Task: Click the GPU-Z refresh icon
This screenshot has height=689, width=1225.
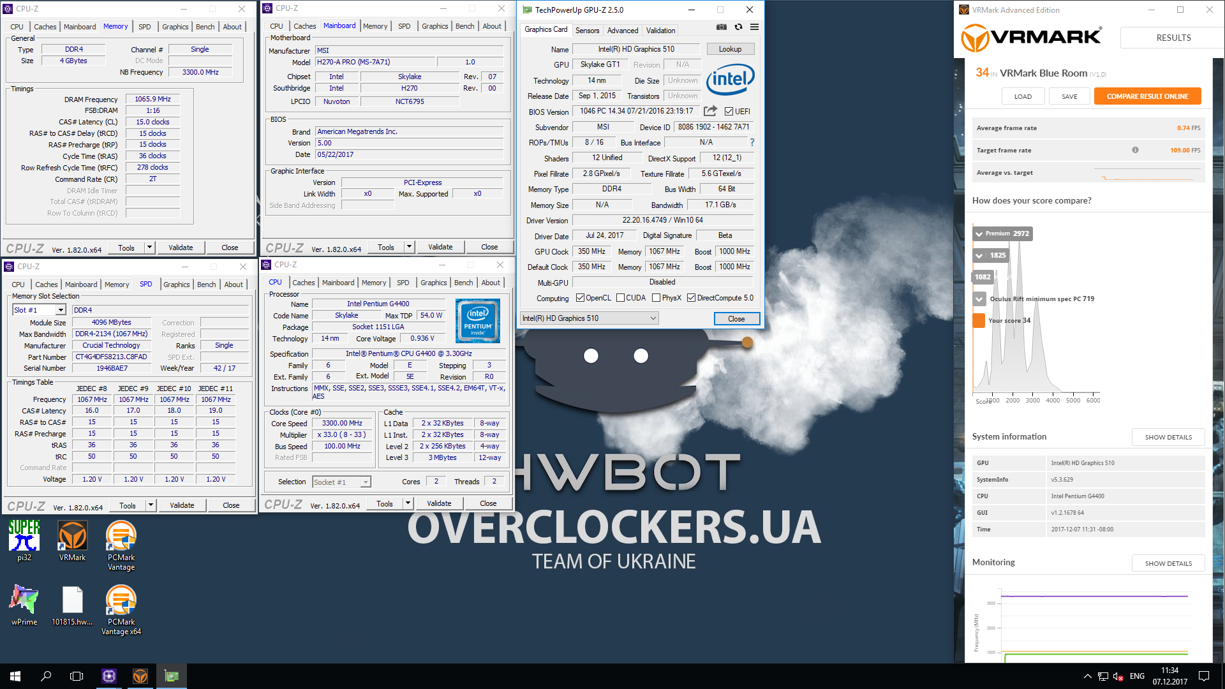Action: (738, 27)
